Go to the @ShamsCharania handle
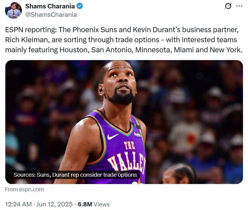The image size is (248, 210). [51, 15]
